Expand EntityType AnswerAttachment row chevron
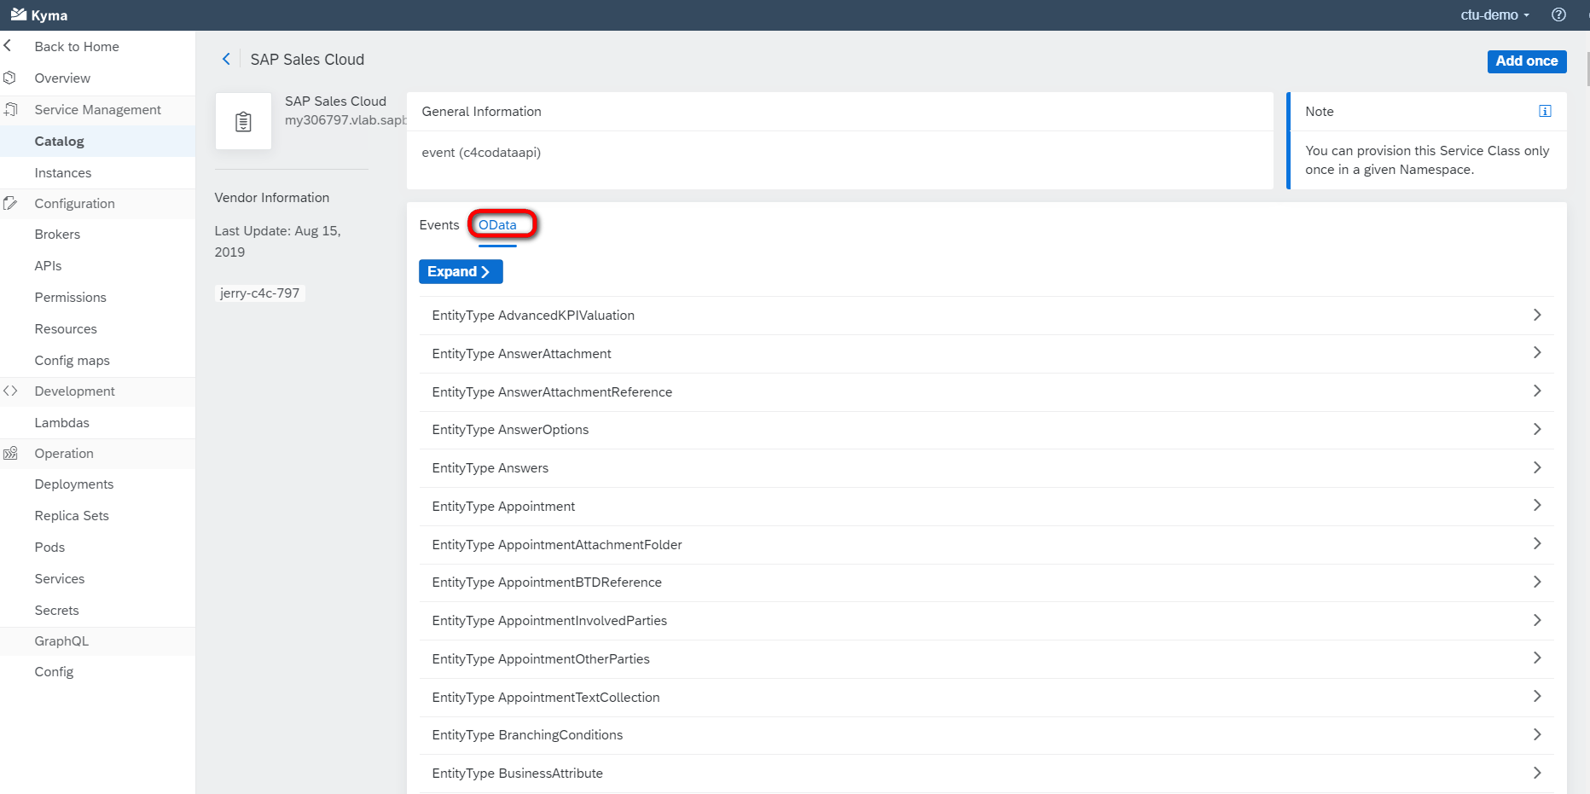 (1537, 353)
